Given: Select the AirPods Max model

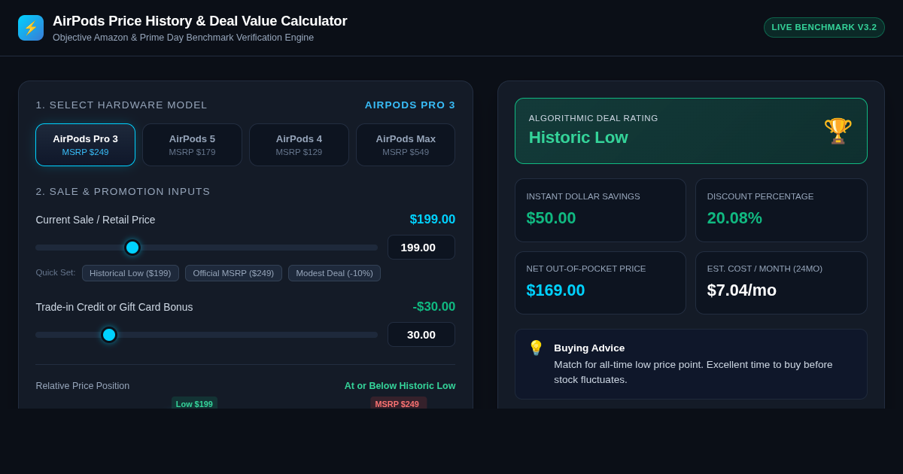Looking at the screenshot, I should pos(406,145).
